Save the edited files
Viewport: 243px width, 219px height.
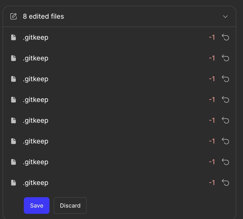click(x=37, y=206)
